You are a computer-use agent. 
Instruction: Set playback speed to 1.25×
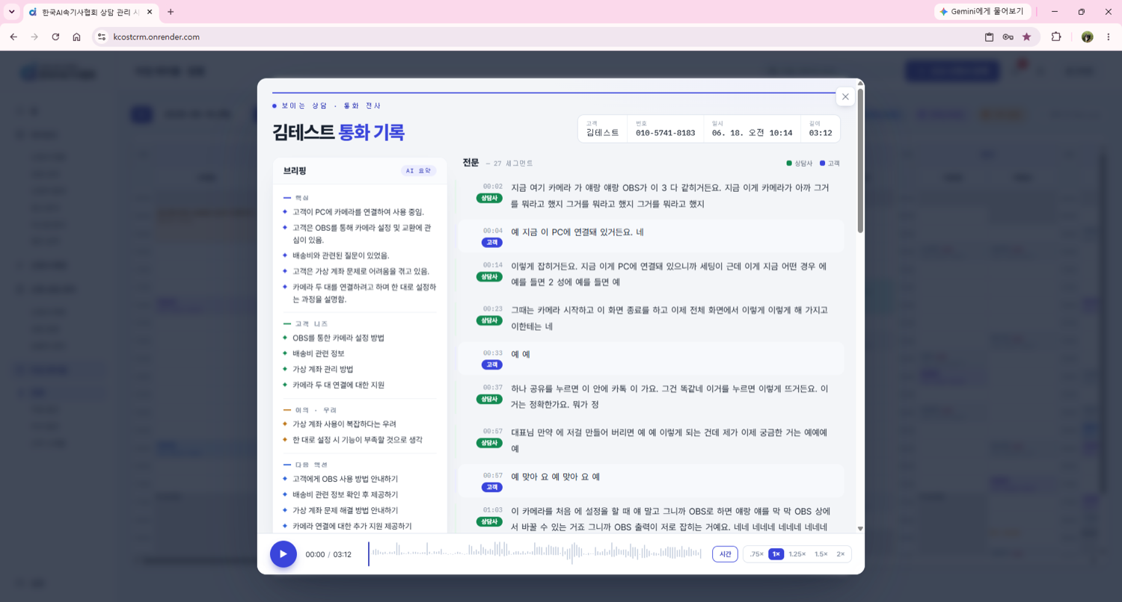[797, 554]
